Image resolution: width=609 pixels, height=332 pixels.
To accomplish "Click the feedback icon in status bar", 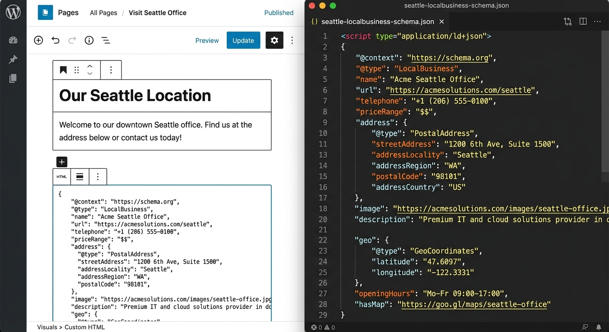I will [x=585, y=327].
